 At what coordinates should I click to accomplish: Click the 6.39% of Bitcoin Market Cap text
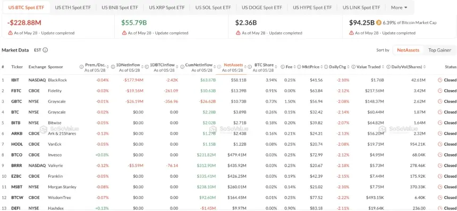(x=410, y=23)
